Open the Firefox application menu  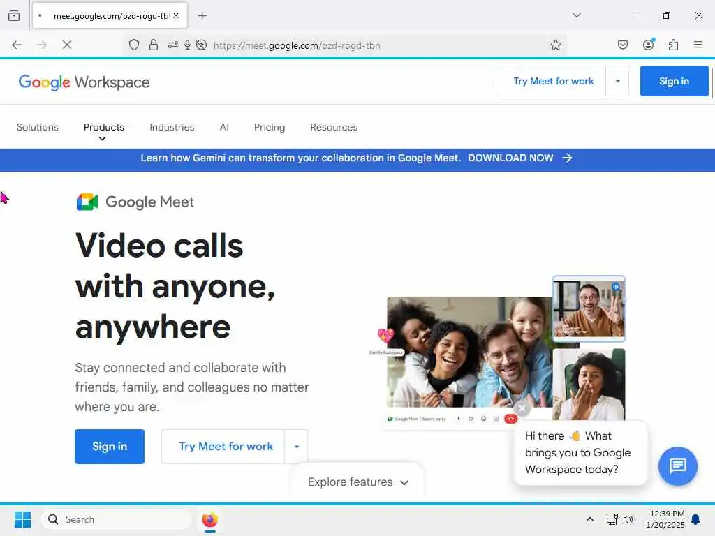click(x=698, y=45)
